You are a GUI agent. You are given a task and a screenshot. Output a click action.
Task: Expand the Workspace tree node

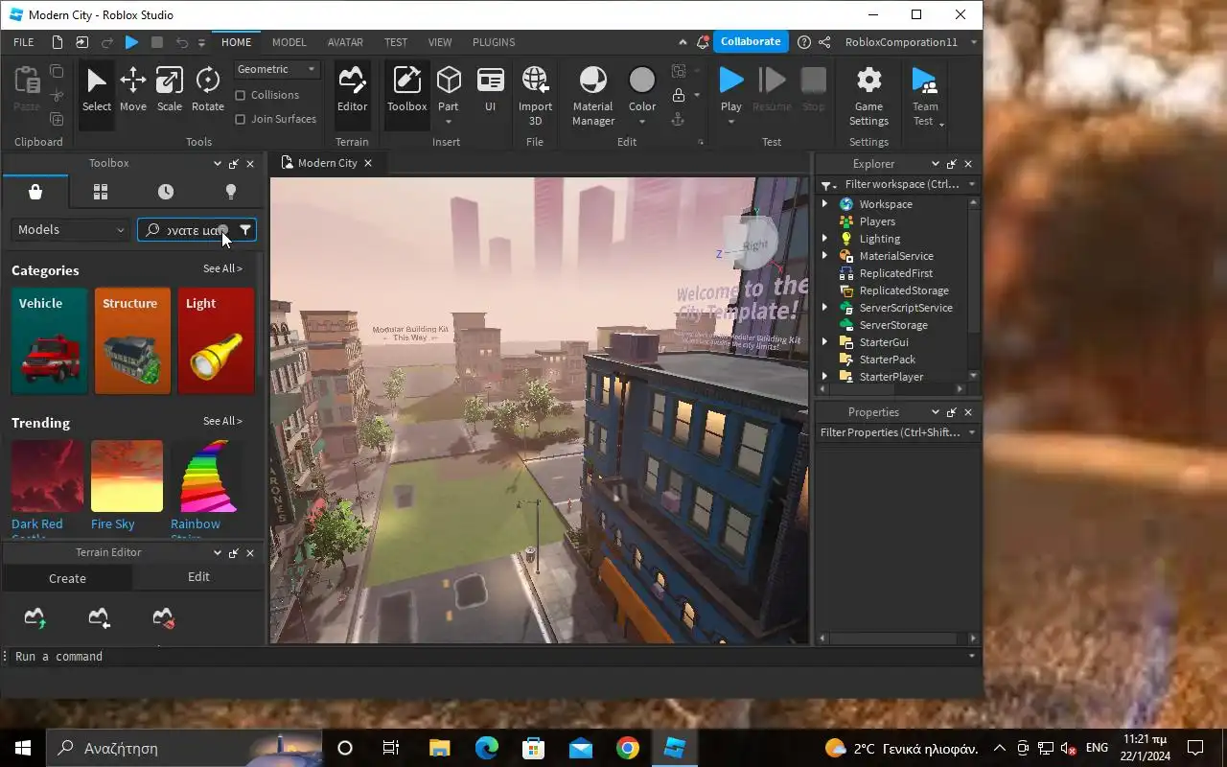824,204
